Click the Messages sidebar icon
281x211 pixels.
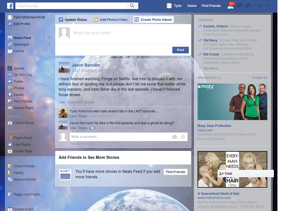coord(10,45)
